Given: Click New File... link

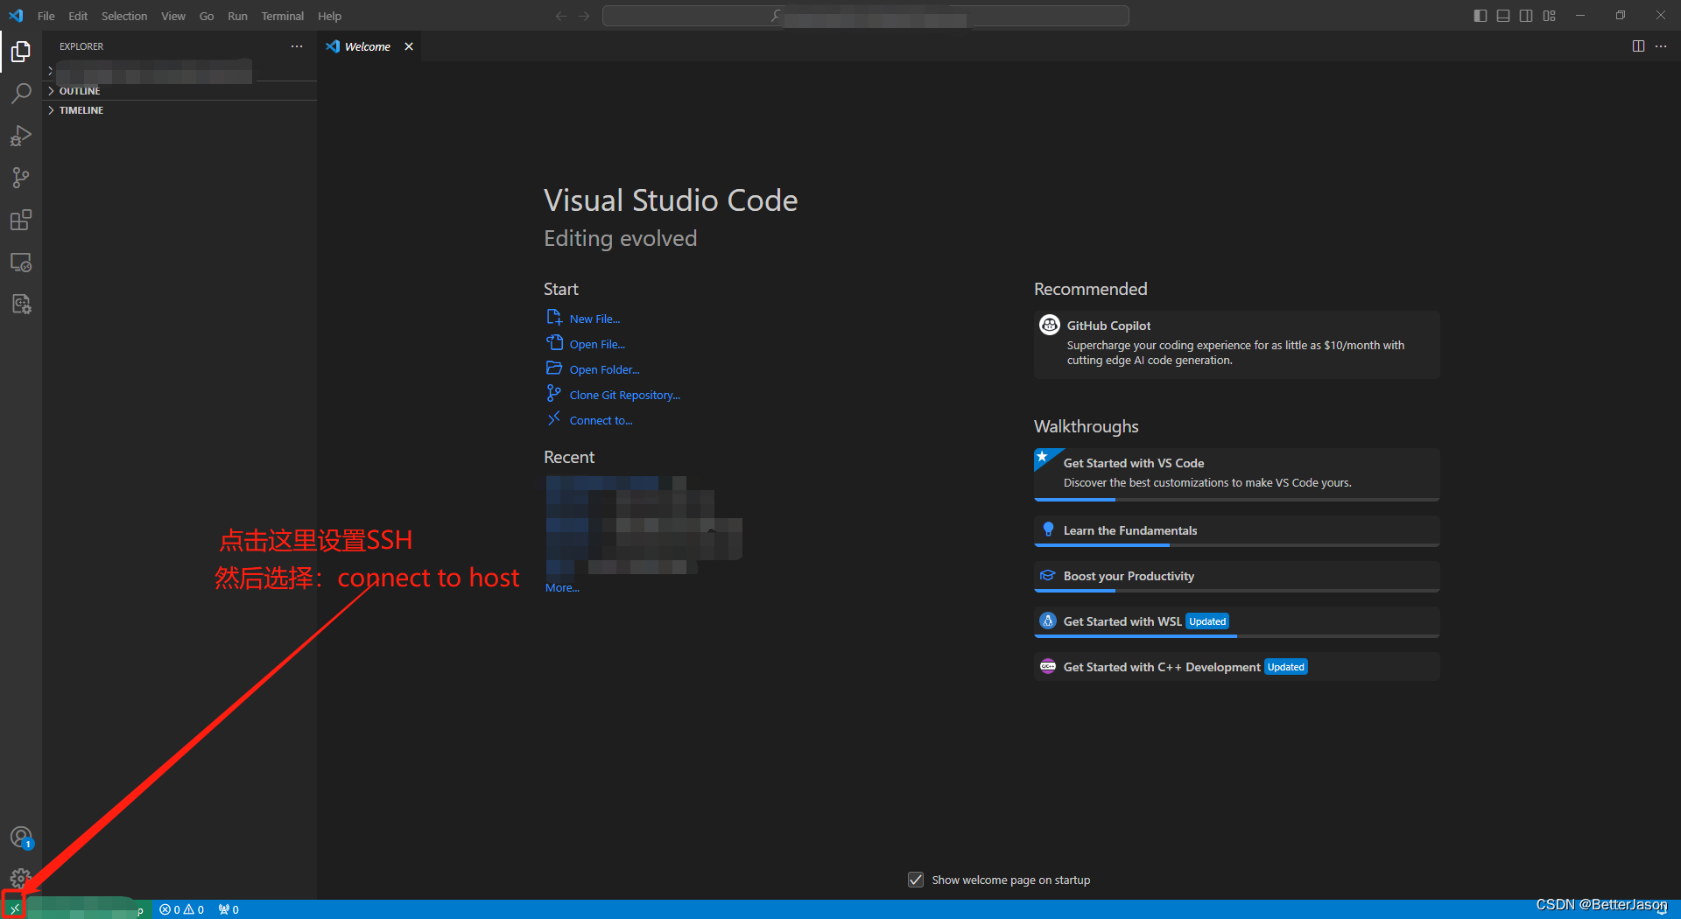Looking at the screenshot, I should coord(594,319).
